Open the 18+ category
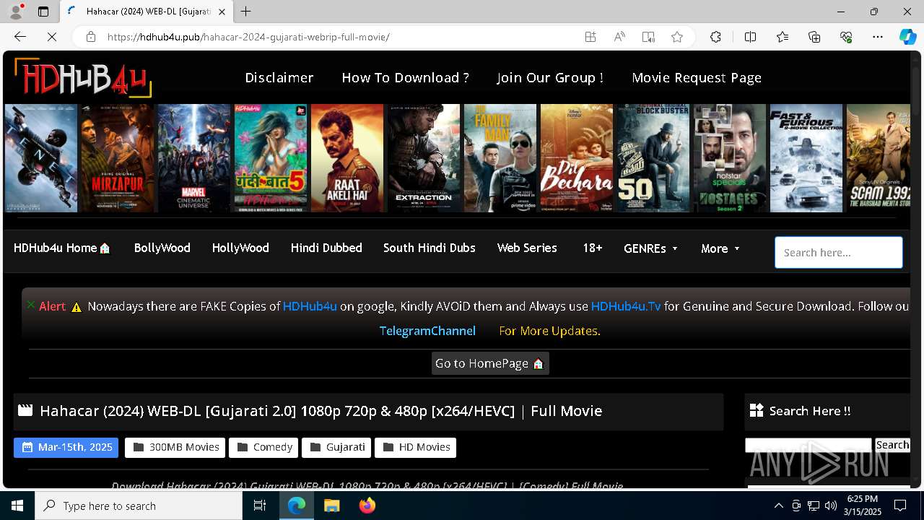The image size is (924, 520). 592,248
